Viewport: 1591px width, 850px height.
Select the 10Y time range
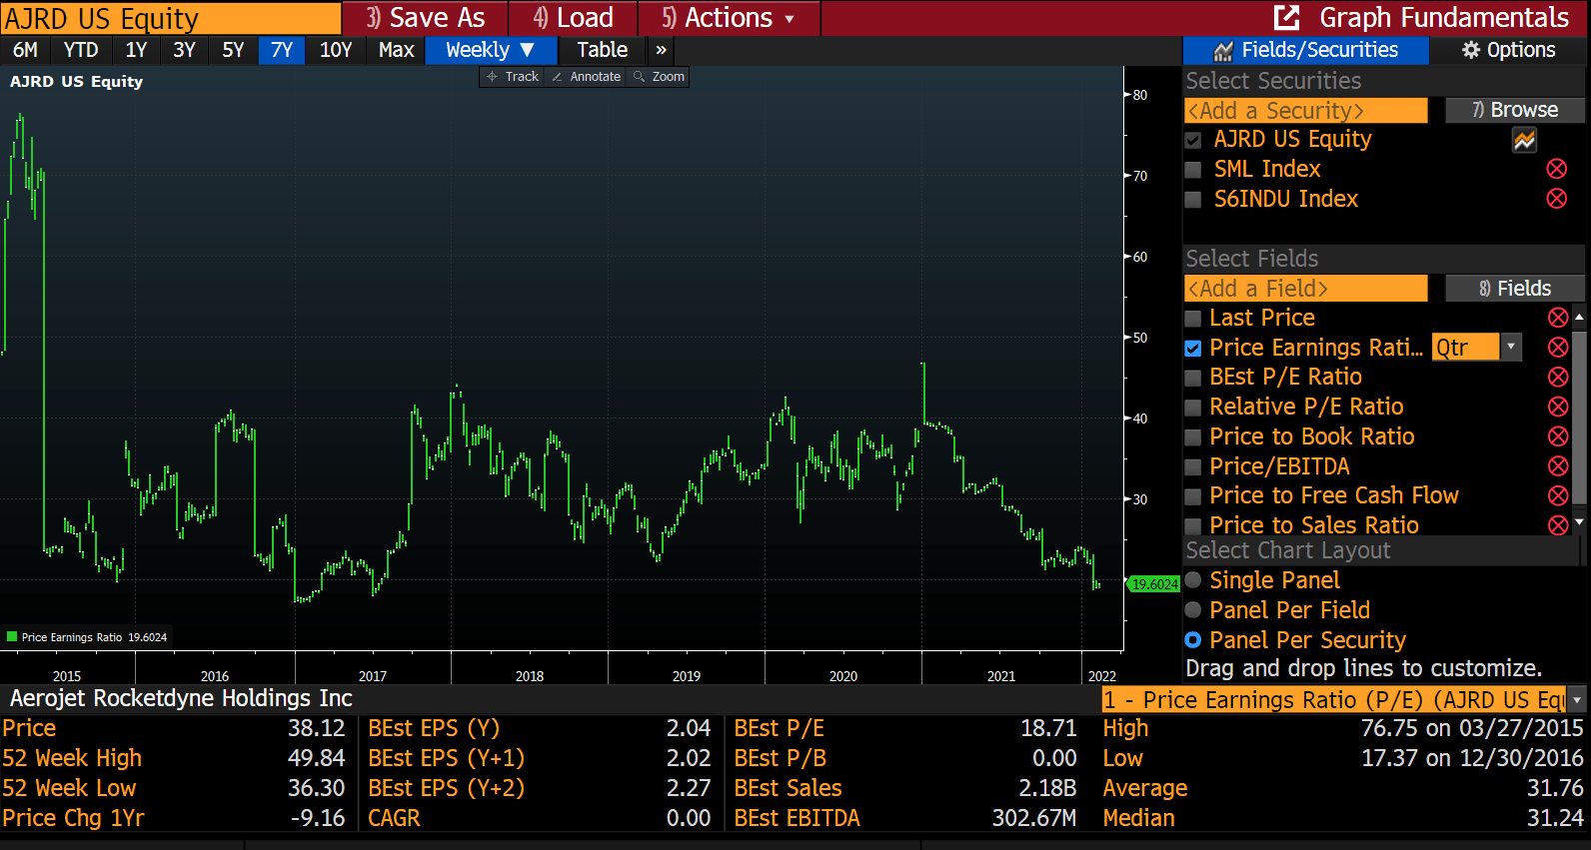(336, 50)
